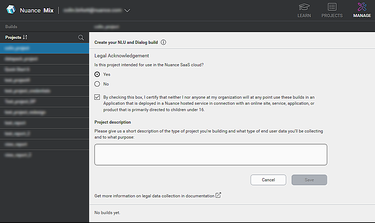Select the currently highlighted project in sidebar
The image size is (375, 223).
point(45,48)
